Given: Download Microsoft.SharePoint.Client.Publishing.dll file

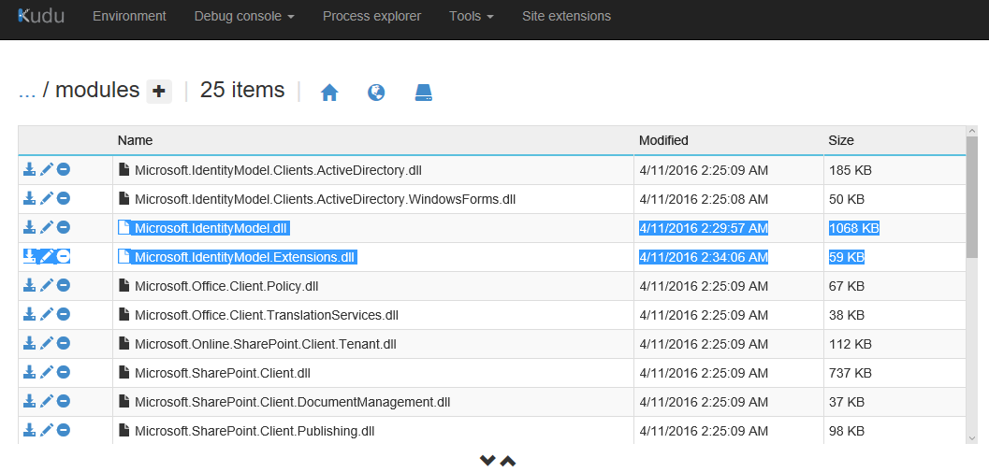Looking at the screenshot, I should (29, 431).
